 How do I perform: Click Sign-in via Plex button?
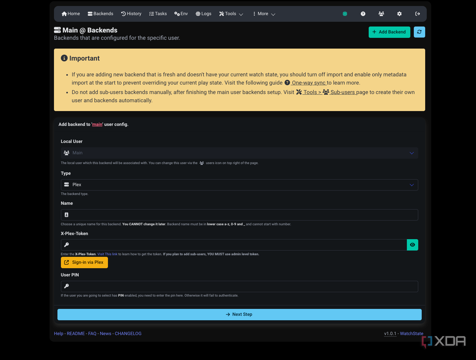click(84, 263)
